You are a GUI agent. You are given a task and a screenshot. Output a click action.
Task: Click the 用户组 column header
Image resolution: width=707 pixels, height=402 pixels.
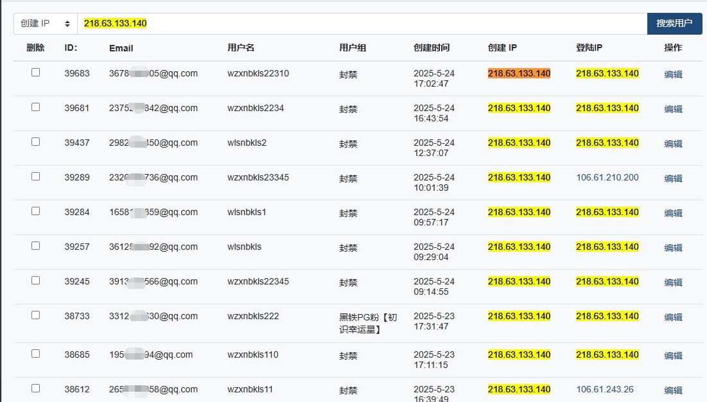click(x=353, y=48)
